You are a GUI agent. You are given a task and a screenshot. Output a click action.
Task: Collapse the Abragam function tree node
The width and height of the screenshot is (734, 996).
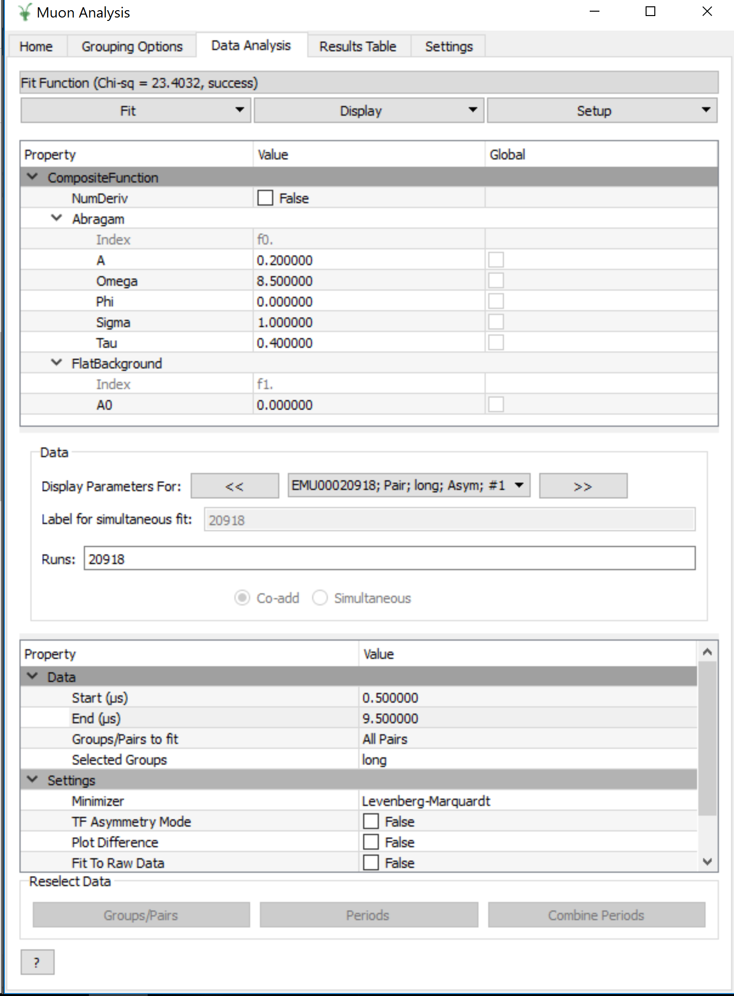tap(57, 219)
